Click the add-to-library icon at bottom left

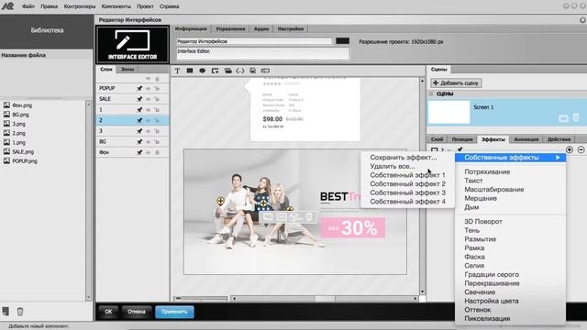[6, 312]
